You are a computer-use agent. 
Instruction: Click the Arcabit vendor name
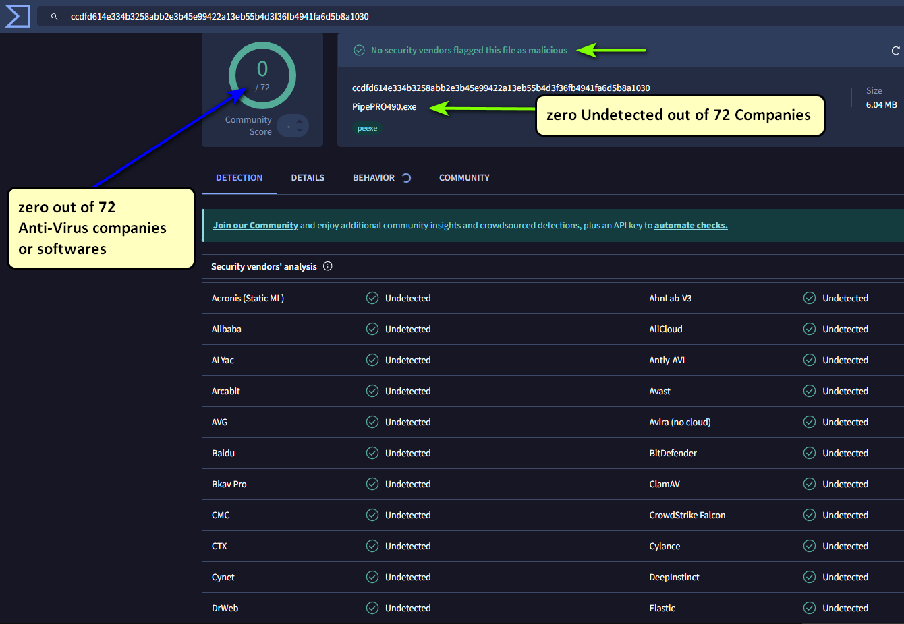click(x=226, y=391)
